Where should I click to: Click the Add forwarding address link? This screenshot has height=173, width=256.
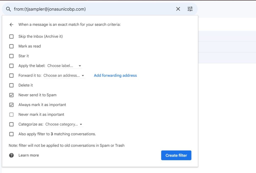pyautogui.click(x=115, y=76)
